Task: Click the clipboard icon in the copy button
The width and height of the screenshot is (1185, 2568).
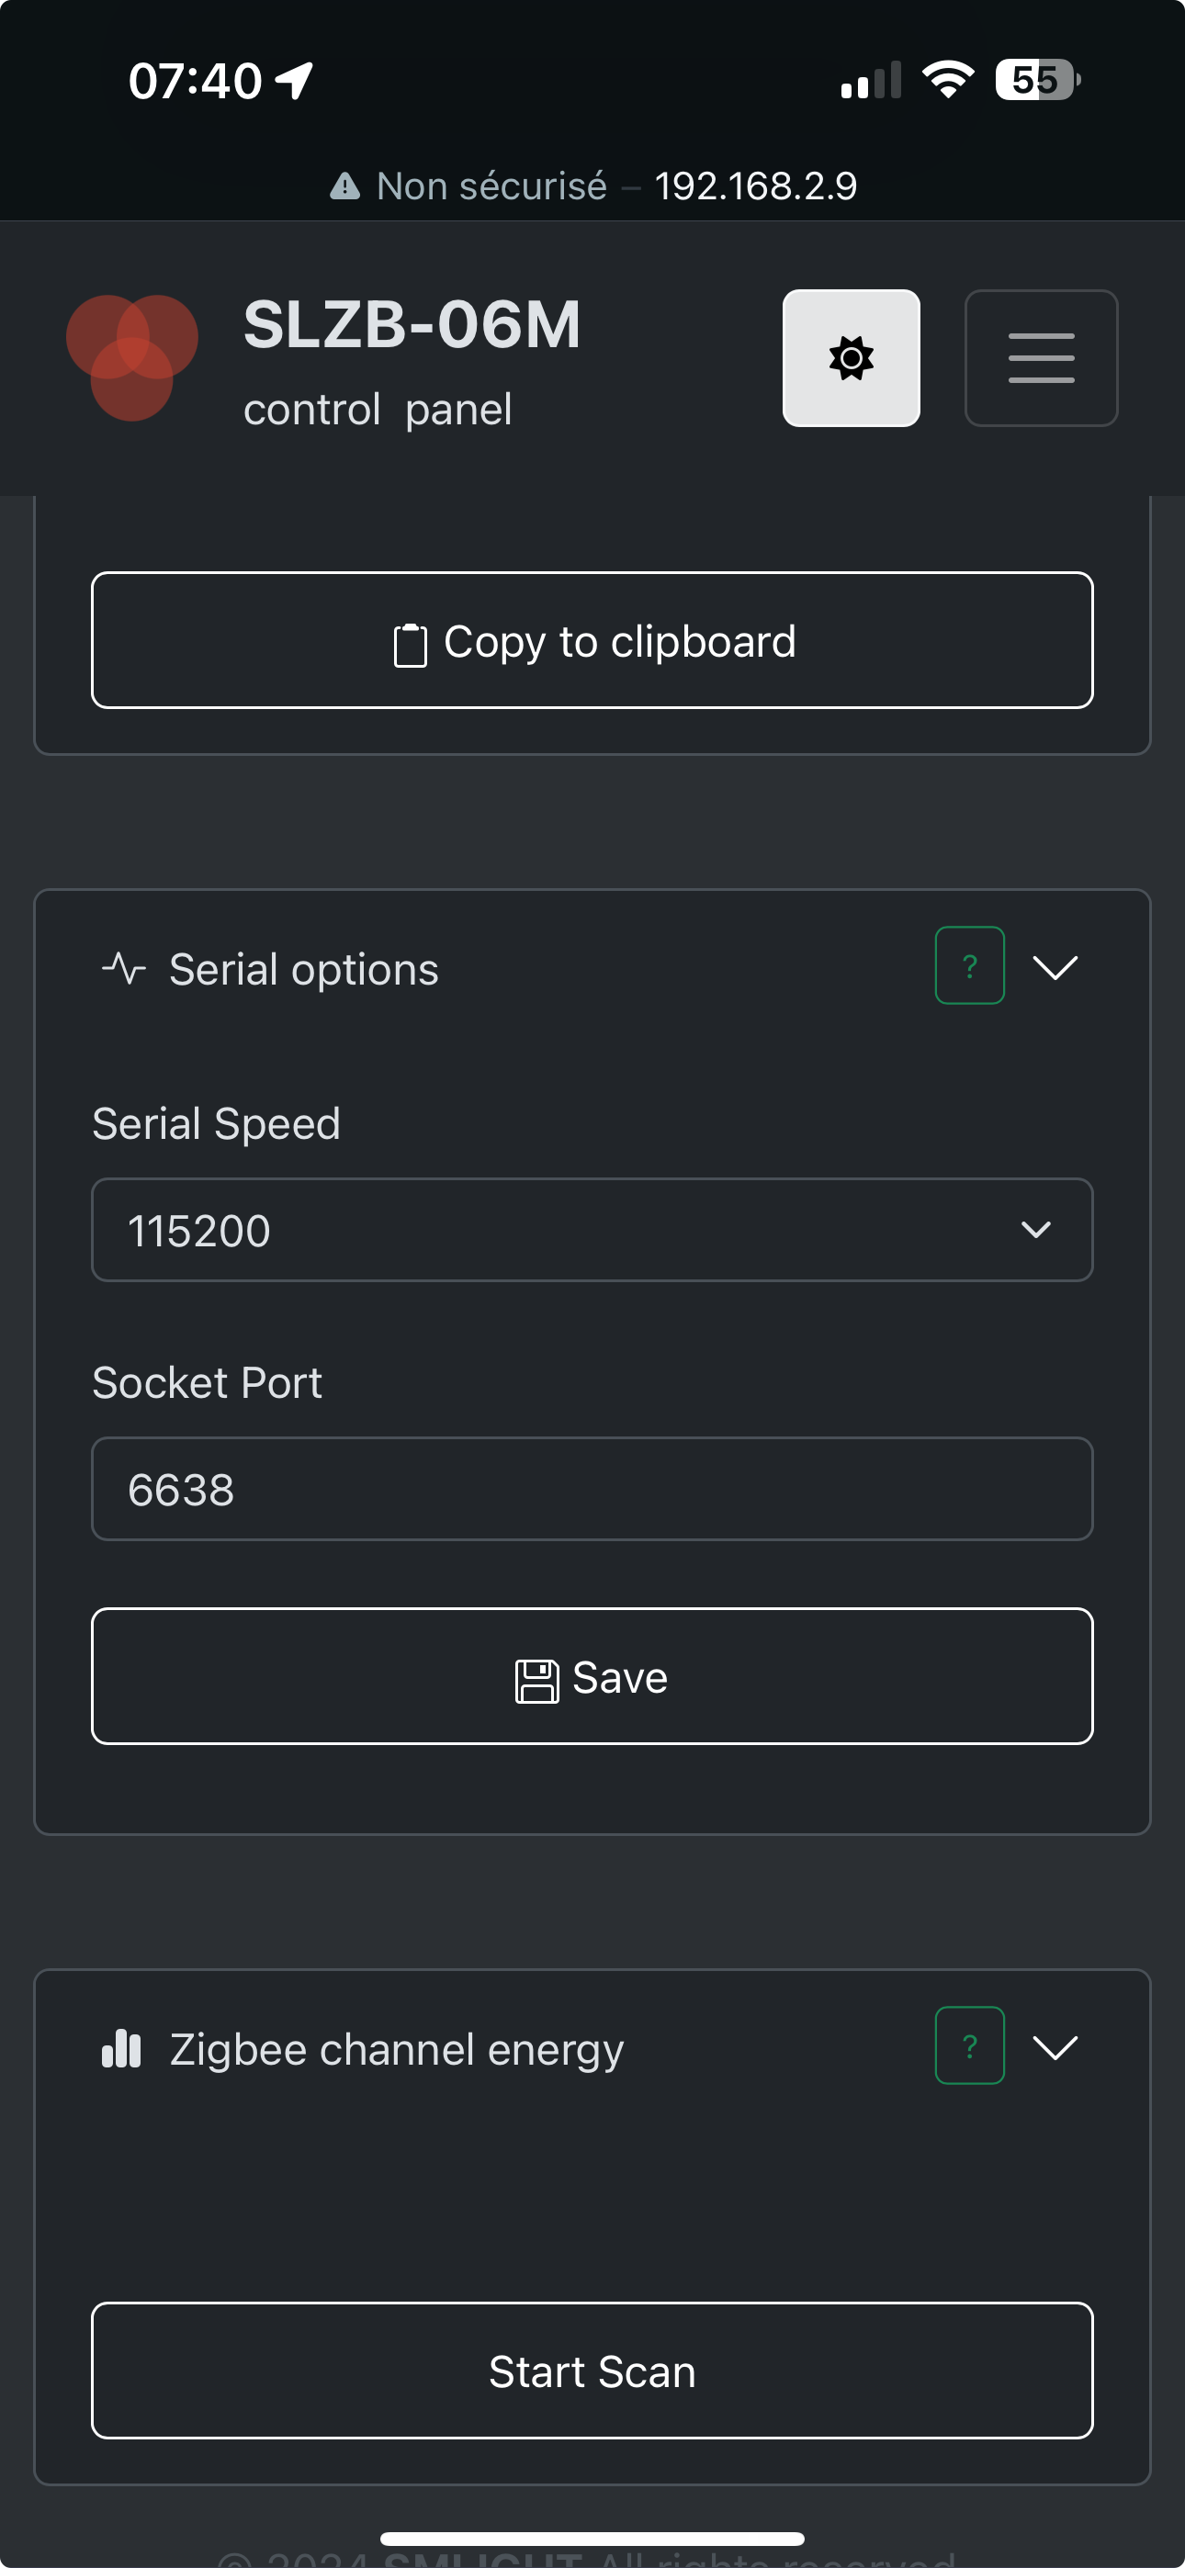Action: pos(410,645)
